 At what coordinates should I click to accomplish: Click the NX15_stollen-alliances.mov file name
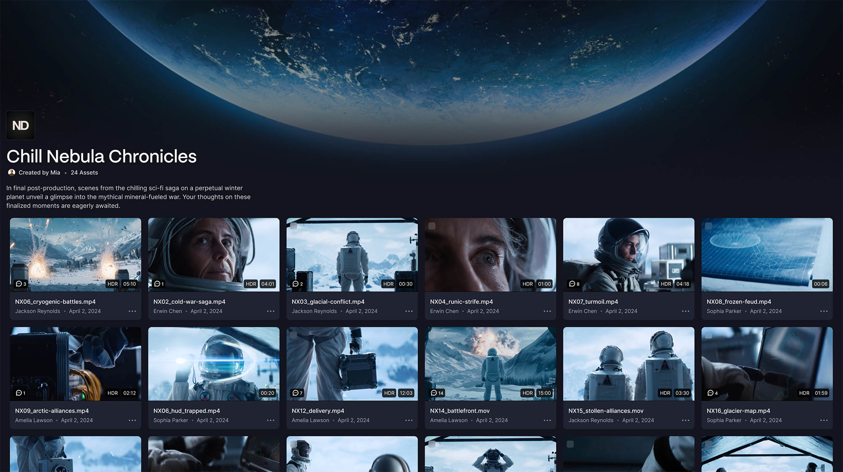click(606, 411)
